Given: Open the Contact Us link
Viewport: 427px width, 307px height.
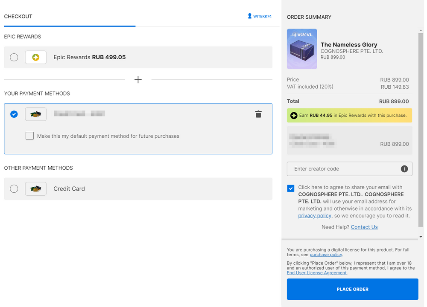Looking at the screenshot, I should click(x=364, y=227).
